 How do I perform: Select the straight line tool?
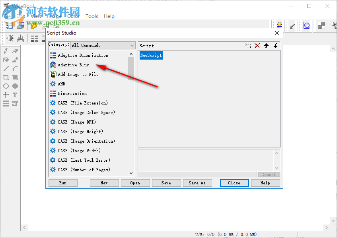point(6,68)
